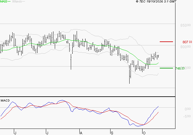The width and height of the screenshot is (193, 135).
Task: Click the MACD -500 axis label
Action: coord(187,116)
